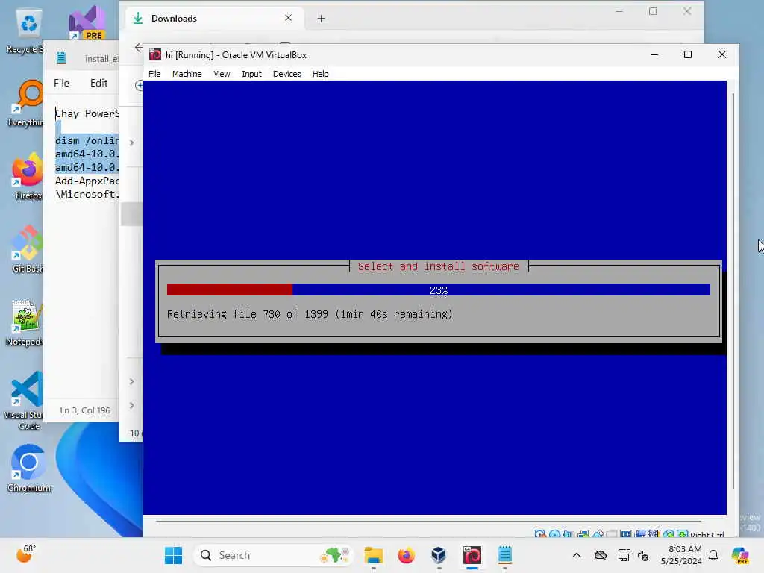This screenshot has width=764, height=573.
Task: Open the notifications bell
Action: coord(713,555)
